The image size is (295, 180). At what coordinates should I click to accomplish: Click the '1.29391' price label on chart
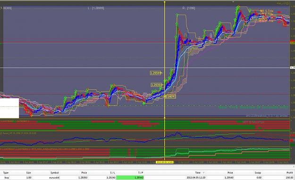(156, 85)
